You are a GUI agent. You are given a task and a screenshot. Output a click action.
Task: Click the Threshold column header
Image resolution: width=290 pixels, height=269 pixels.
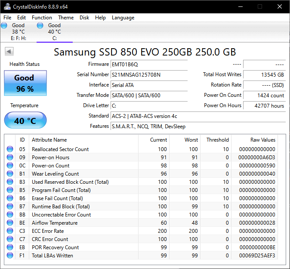tap(216, 140)
